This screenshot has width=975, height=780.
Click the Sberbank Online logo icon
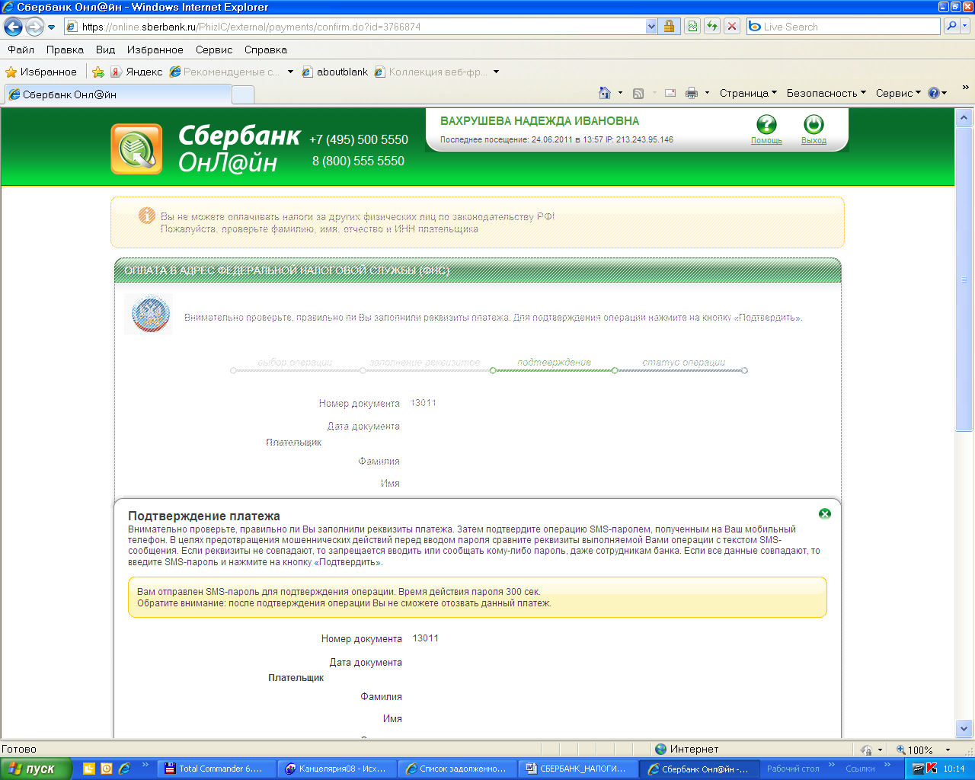pos(137,149)
